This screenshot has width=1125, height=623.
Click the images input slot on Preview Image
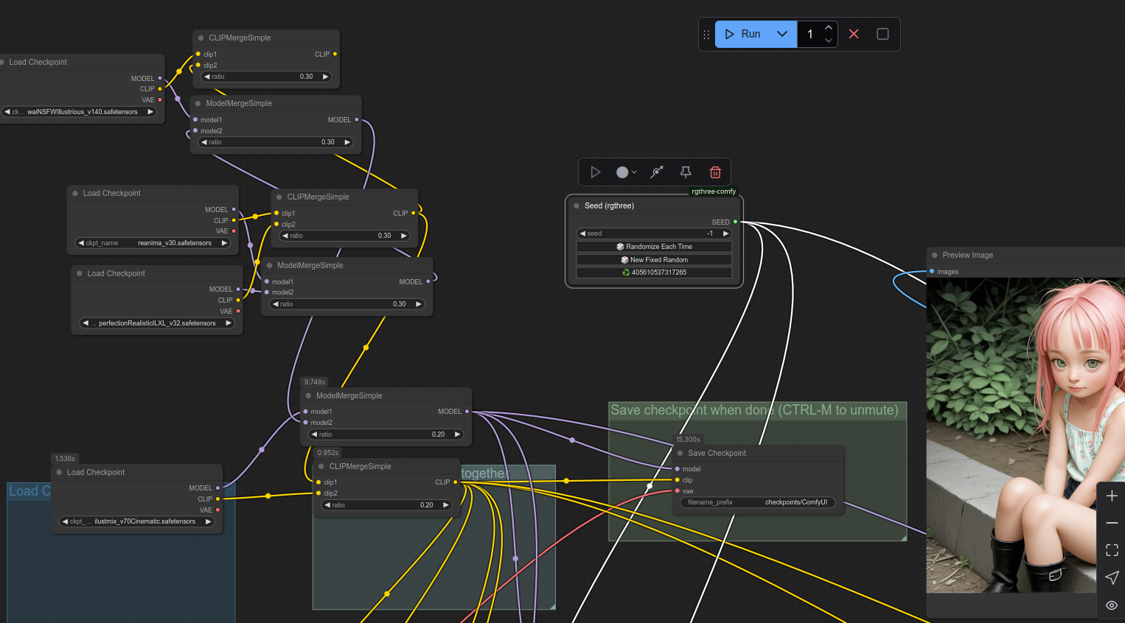[x=932, y=271]
